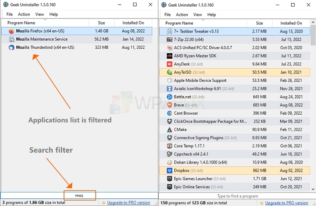Click the Apple Mobile Device Support icon
This screenshot has width=316, height=206.
click(169, 80)
